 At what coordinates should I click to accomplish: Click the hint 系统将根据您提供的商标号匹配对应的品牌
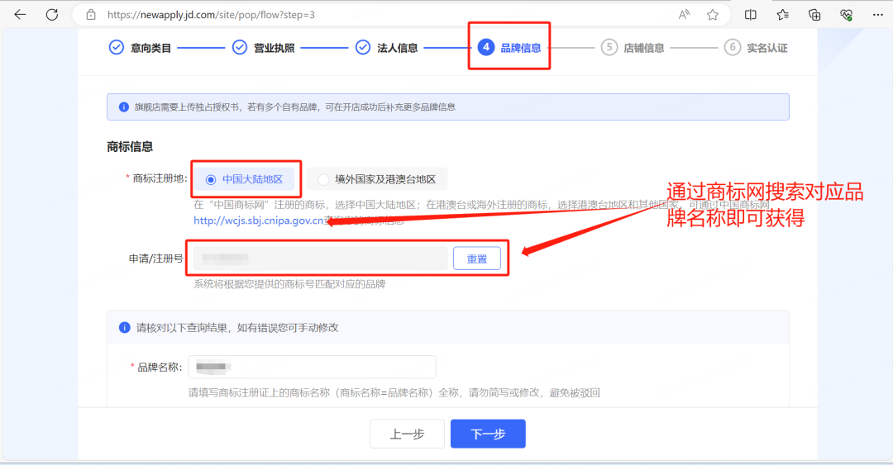[x=289, y=284]
